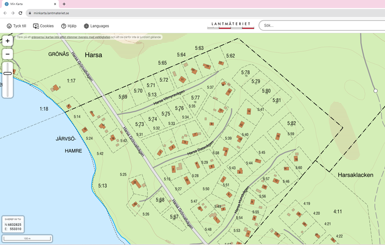Click the underlined map boundary disclaimer link
The width and height of the screenshot is (385, 245).
click(x=70, y=37)
